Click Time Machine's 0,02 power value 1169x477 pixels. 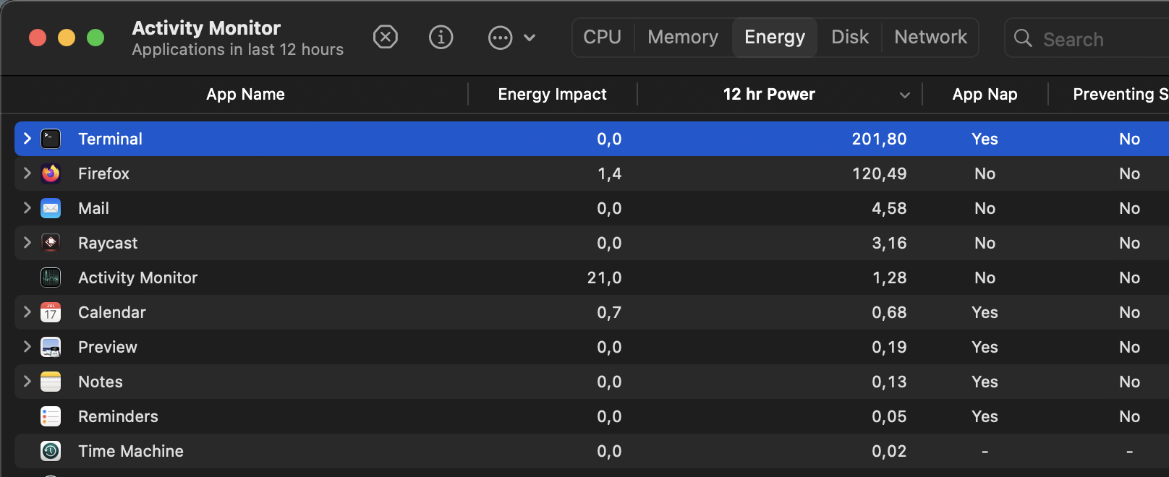click(x=889, y=451)
